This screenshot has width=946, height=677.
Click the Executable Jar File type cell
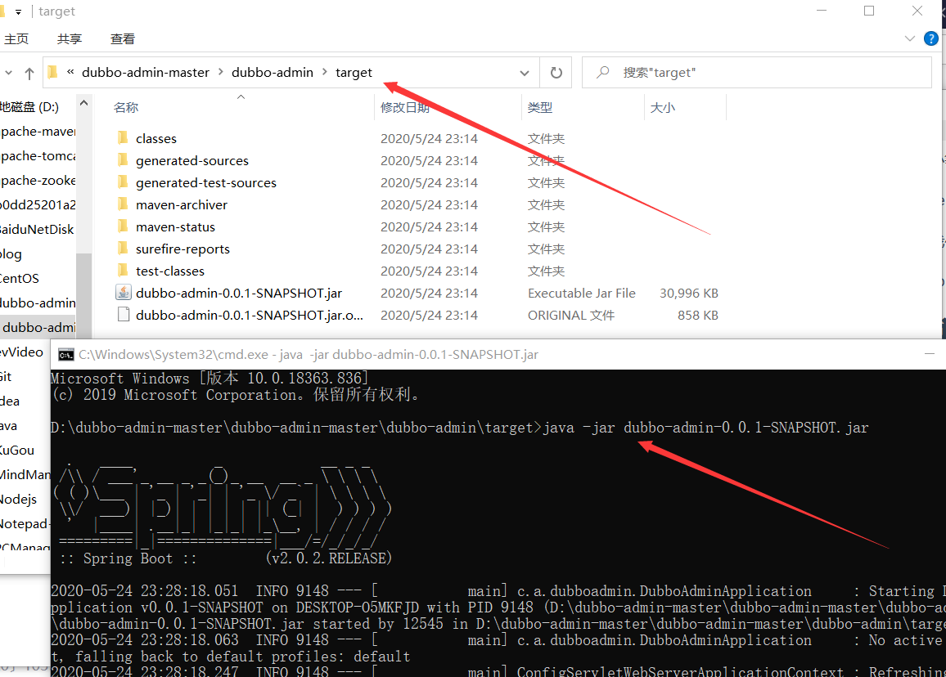point(582,293)
